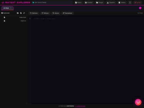Refresh the Explorador file list
This screenshot has width=144, height=108.
click(x=24, y=13)
